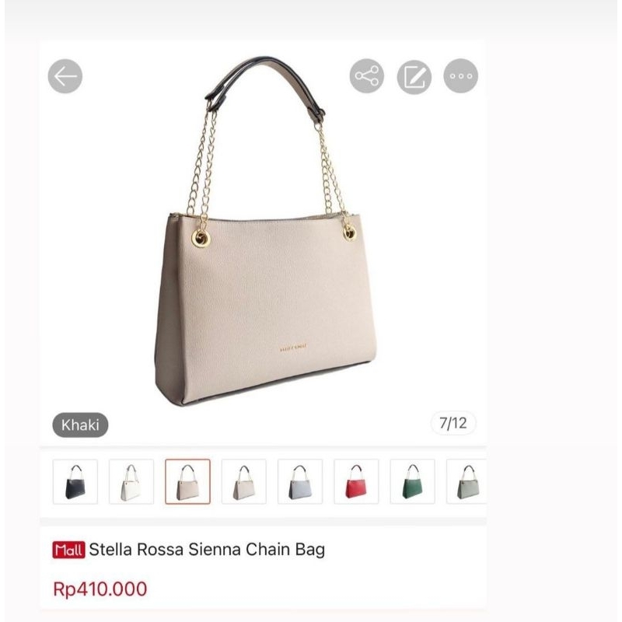Tap the main khaki bag product image

click(265, 231)
